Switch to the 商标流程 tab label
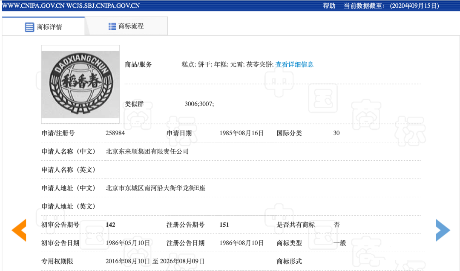The width and height of the screenshot is (460, 271). coord(131,26)
